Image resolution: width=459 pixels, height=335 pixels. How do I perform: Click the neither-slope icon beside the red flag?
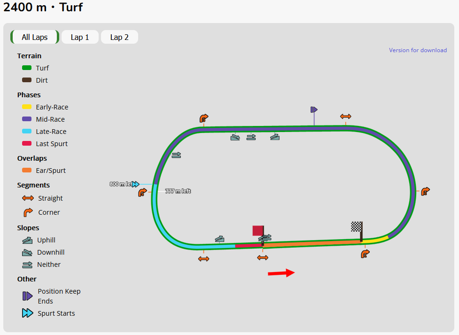click(267, 237)
